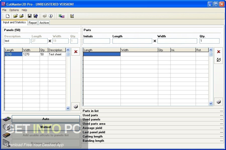Image resolution: width=226 pixels, height=150 pixels.
Task: Select the Test sheet description cell
Action: pyautogui.click(x=57, y=54)
